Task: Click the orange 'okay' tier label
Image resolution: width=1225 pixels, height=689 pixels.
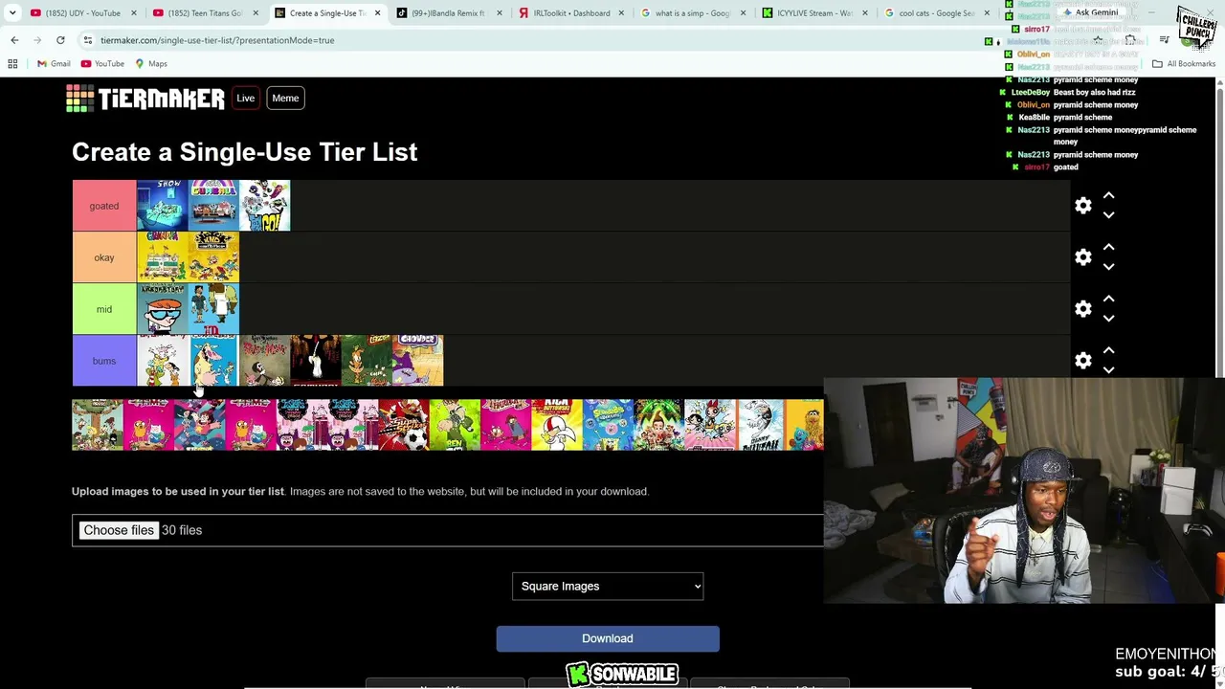Action: pyautogui.click(x=104, y=257)
